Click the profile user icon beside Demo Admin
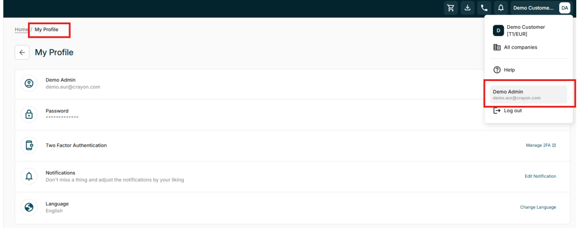Viewport: 581px width, 230px height. click(x=29, y=83)
